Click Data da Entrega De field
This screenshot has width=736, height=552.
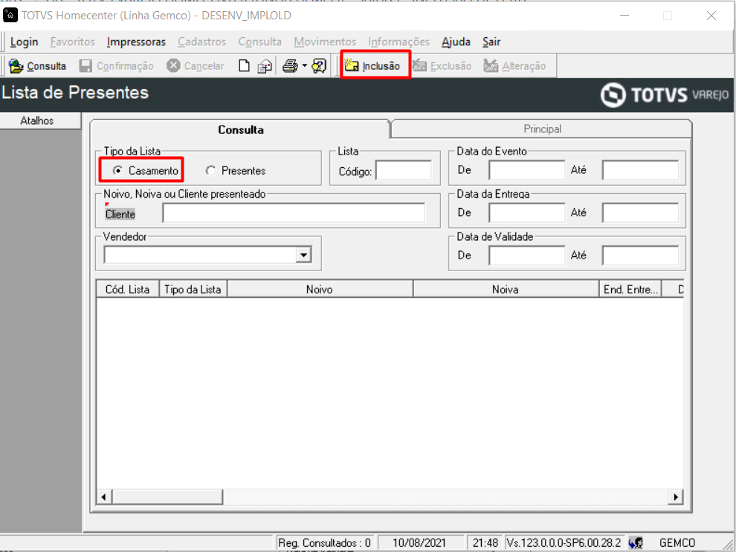pos(526,213)
